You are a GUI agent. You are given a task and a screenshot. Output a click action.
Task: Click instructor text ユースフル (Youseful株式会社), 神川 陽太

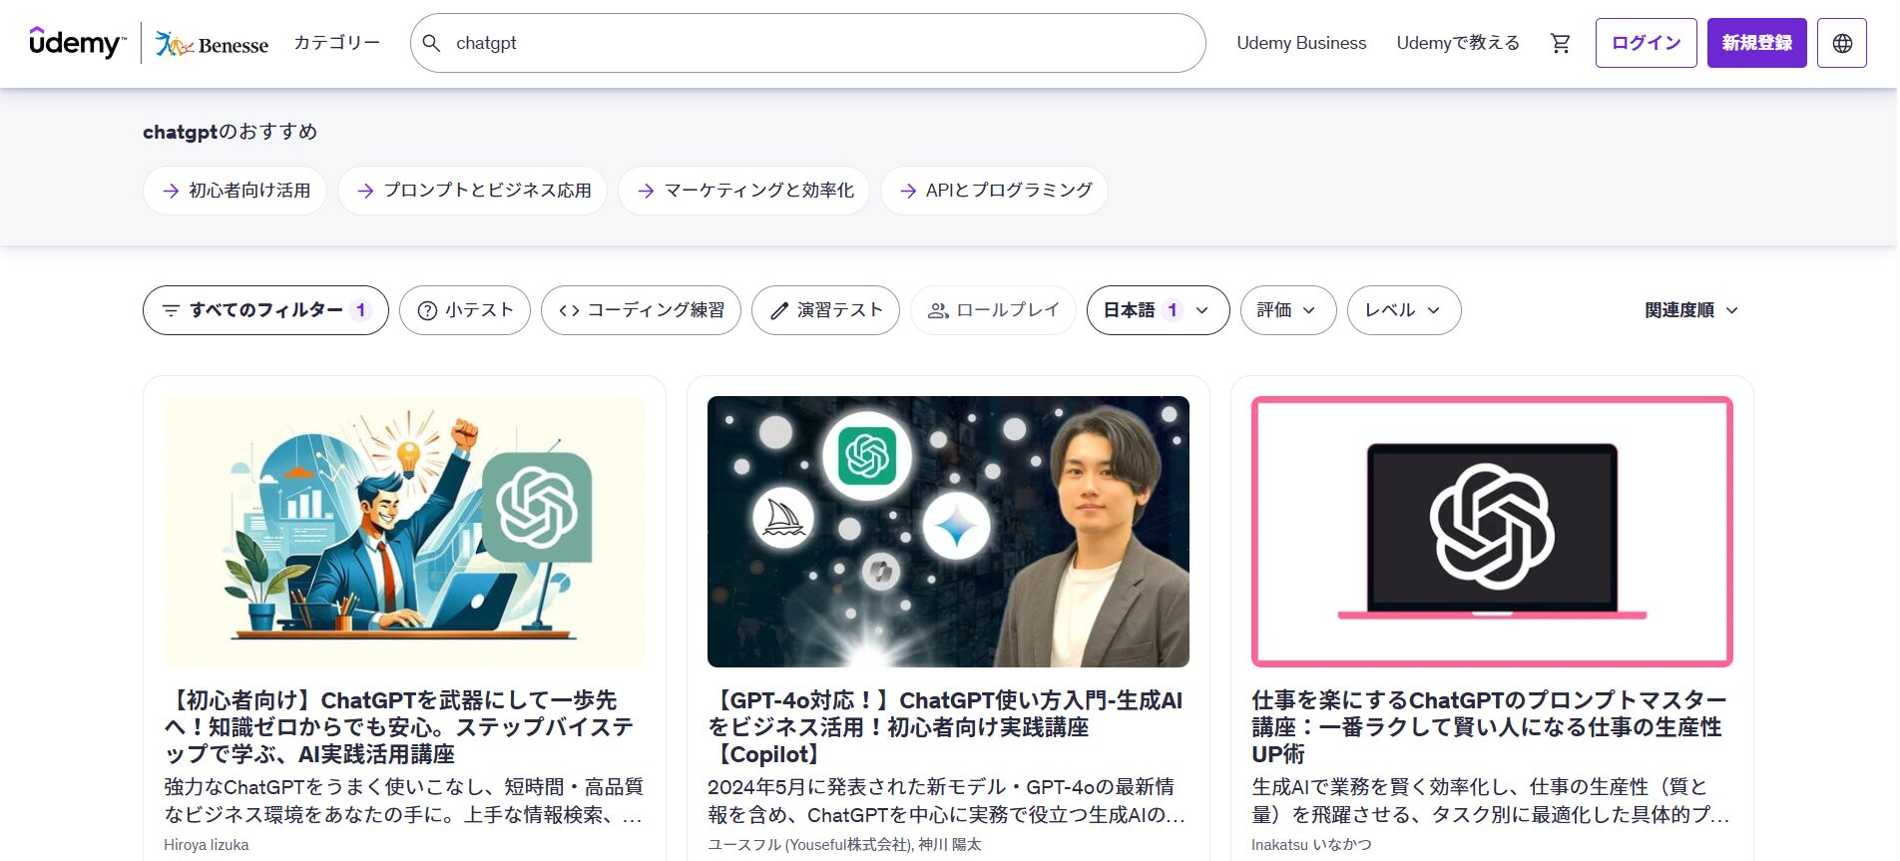(844, 845)
